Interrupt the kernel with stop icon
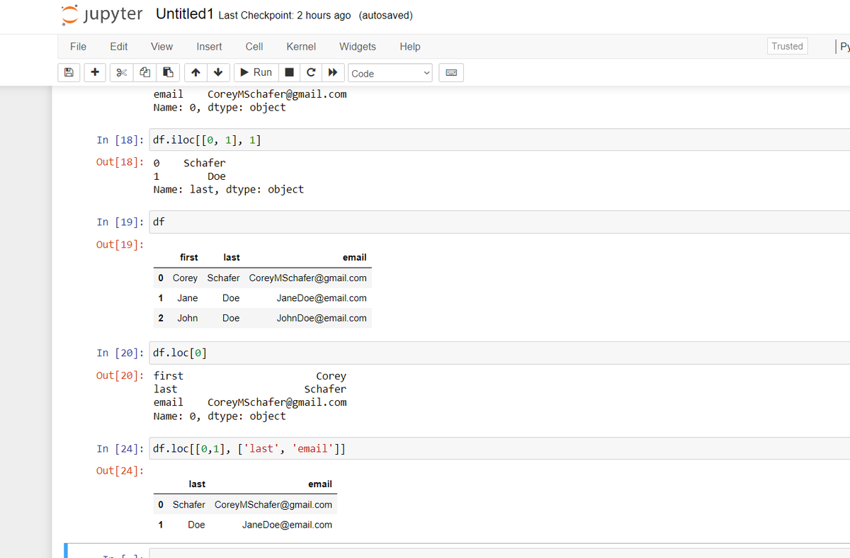Viewport: 850px width, 558px height. (x=289, y=72)
